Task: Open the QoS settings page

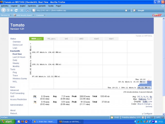Action: tap(12, 96)
